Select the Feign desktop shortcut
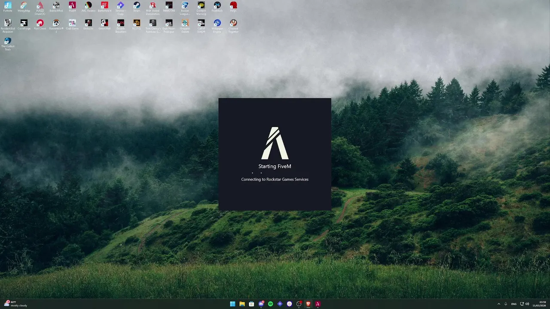Image resolution: width=550 pixels, height=309 pixels. coord(233,7)
